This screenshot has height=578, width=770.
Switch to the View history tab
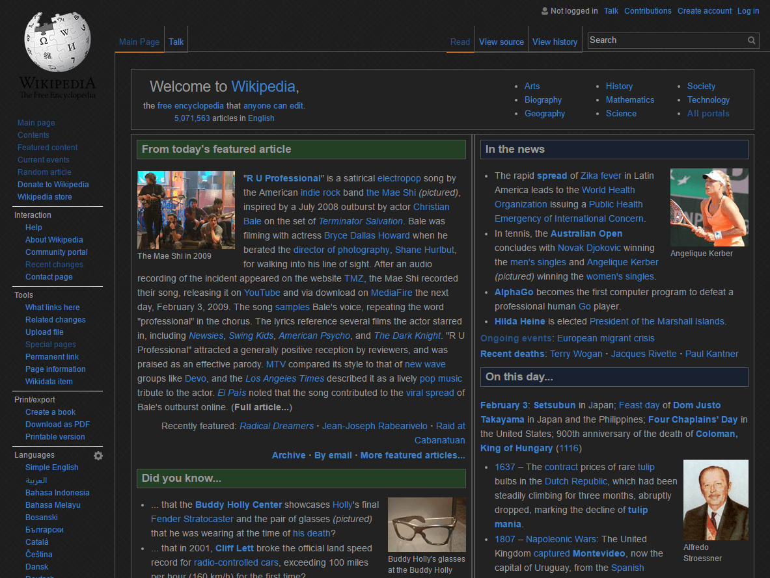(555, 41)
